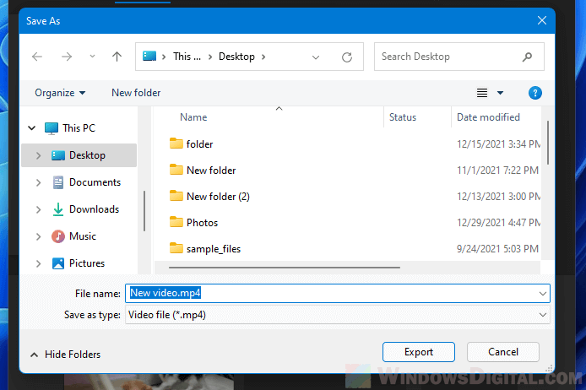586x390 pixels.
Task: Select 'This ...' in the address path
Action: pyautogui.click(x=187, y=57)
